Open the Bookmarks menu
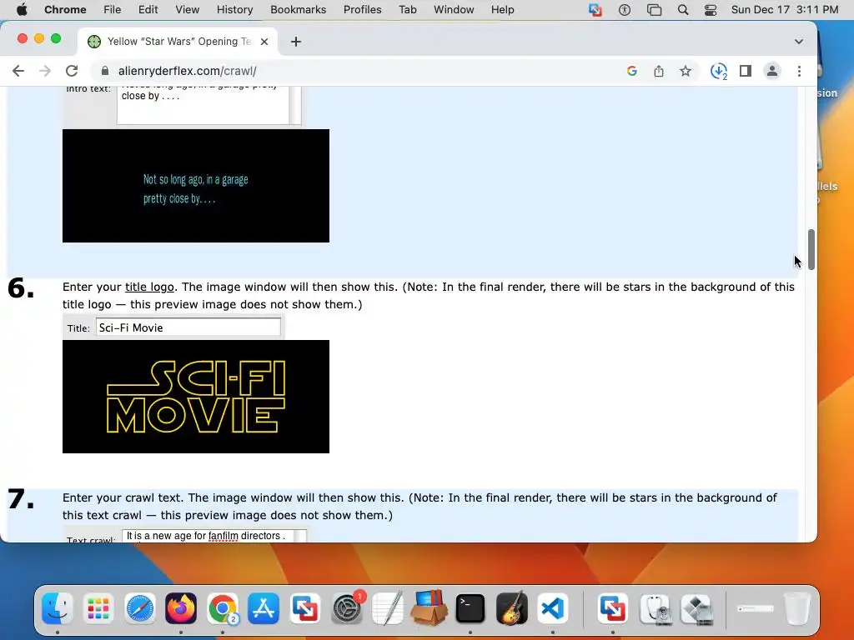854x640 pixels. [x=298, y=9]
